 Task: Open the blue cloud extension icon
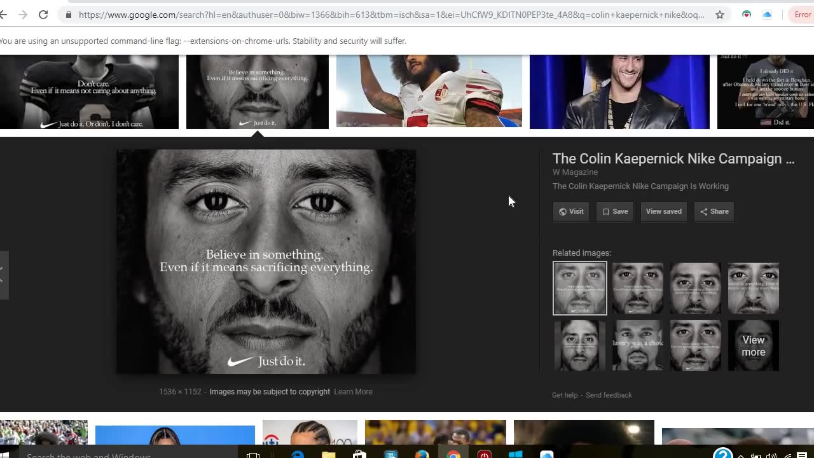[x=767, y=15]
